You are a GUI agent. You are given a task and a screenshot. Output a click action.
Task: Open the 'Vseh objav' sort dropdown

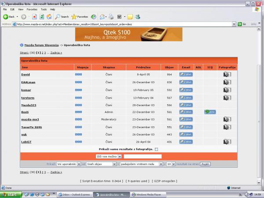(101, 164)
